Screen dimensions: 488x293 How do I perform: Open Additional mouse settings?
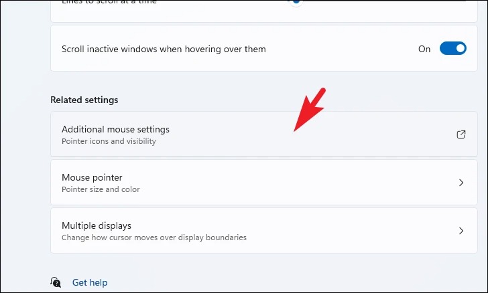coord(264,134)
